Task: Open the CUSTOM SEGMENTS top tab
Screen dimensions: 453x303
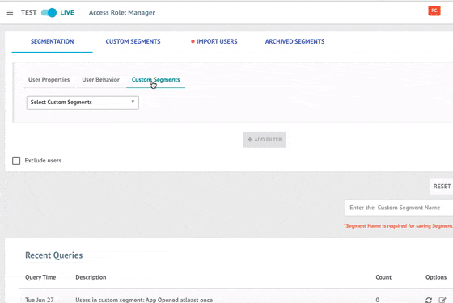Action: [133, 41]
